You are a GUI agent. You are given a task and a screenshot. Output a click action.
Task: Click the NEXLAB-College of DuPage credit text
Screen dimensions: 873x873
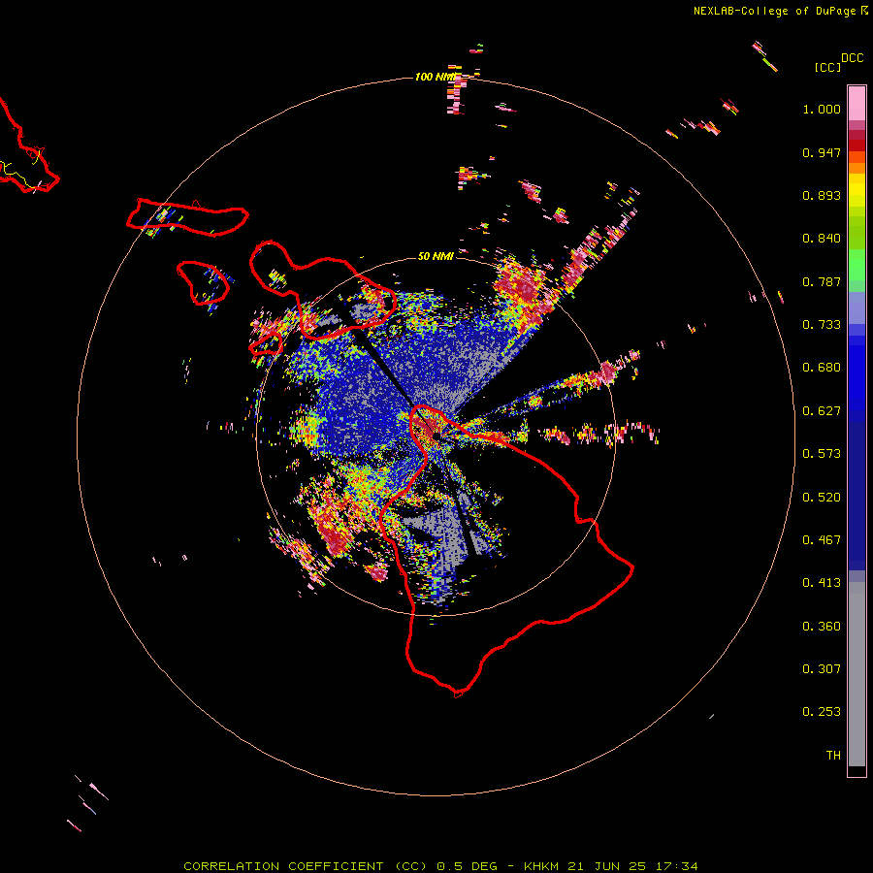pos(774,11)
